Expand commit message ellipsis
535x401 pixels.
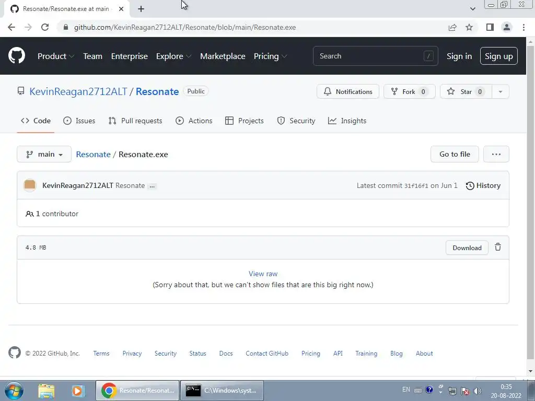pos(152,186)
